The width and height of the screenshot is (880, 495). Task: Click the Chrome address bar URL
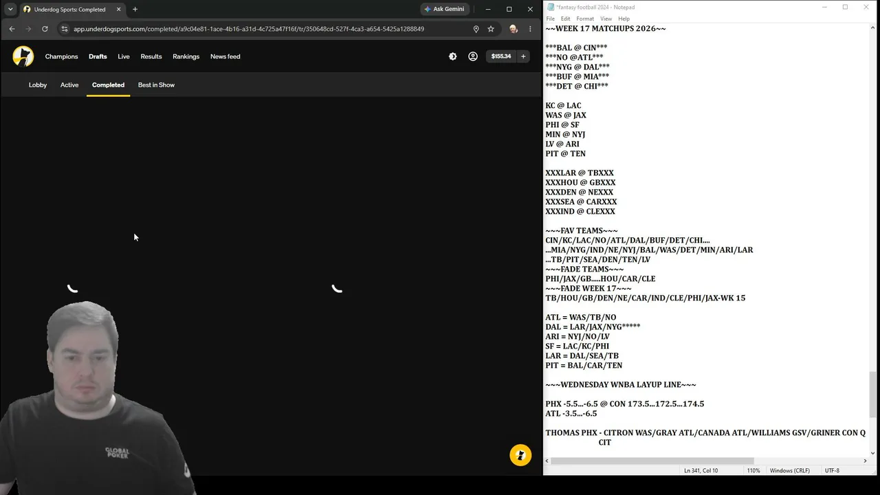[249, 29]
